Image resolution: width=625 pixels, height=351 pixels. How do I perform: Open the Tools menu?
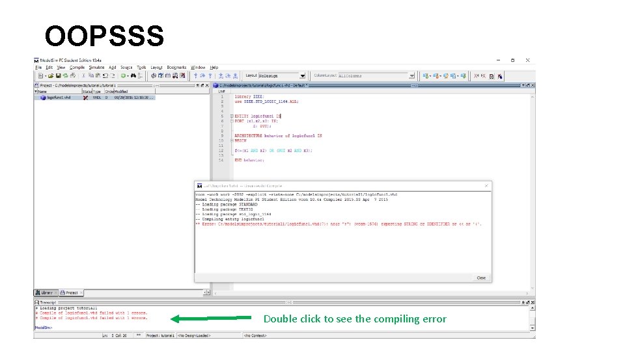tap(141, 67)
